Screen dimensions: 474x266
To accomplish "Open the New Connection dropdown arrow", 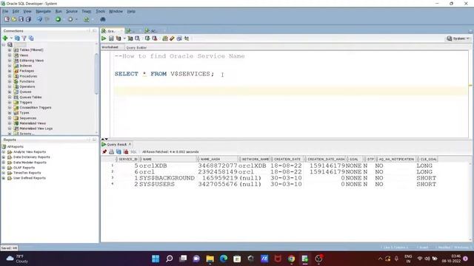I will 11,38.
